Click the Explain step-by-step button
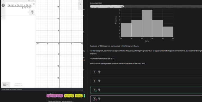202x102 pixels. pos(55,96)
